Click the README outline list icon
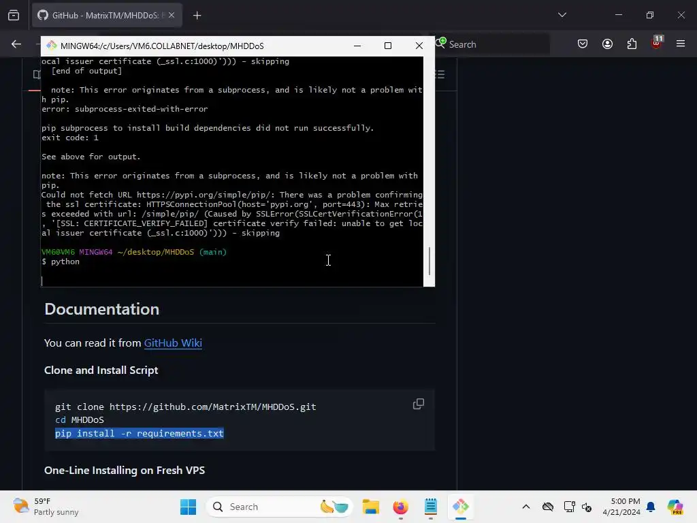This screenshot has width=697, height=523. click(440, 74)
